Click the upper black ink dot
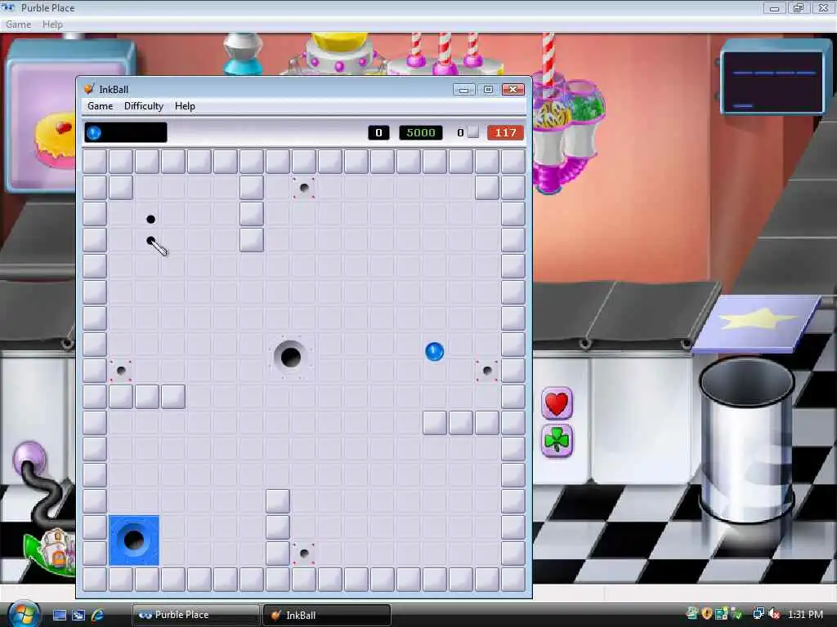This screenshot has width=837, height=627. tap(150, 219)
